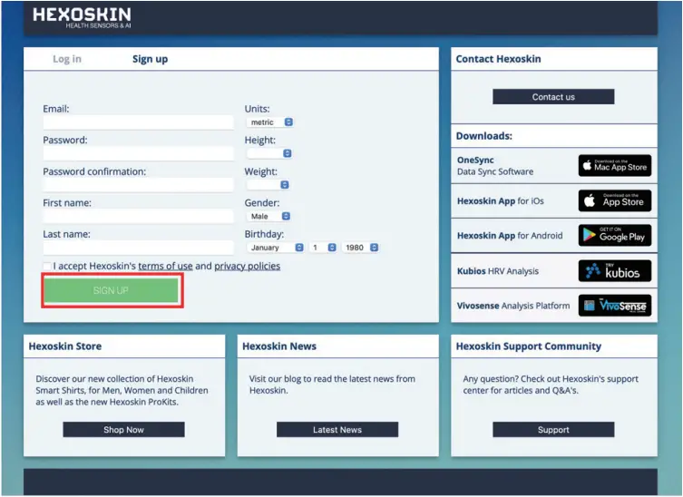This screenshot has width=683, height=497.
Task: Click the Downloads: heading
Action: [484, 136]
